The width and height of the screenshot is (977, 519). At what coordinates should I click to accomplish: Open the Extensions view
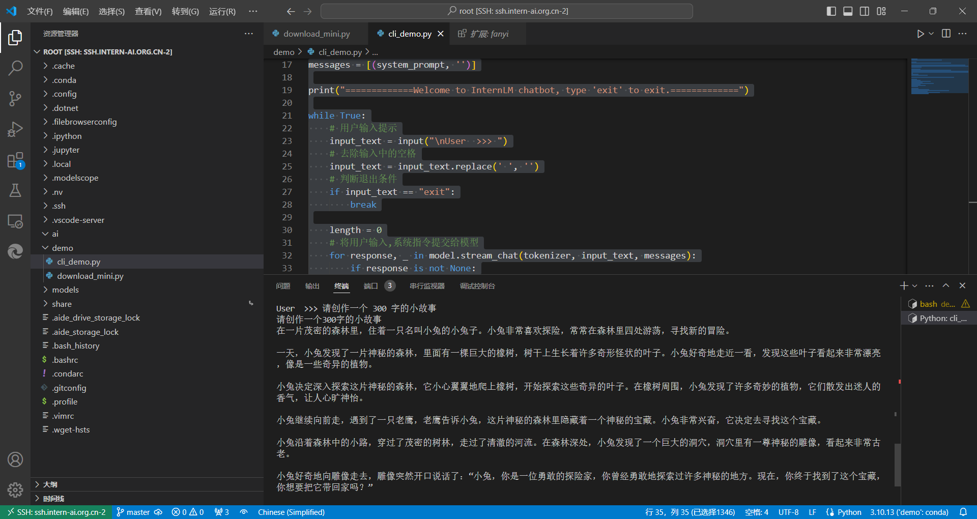[x=15, y=161]
